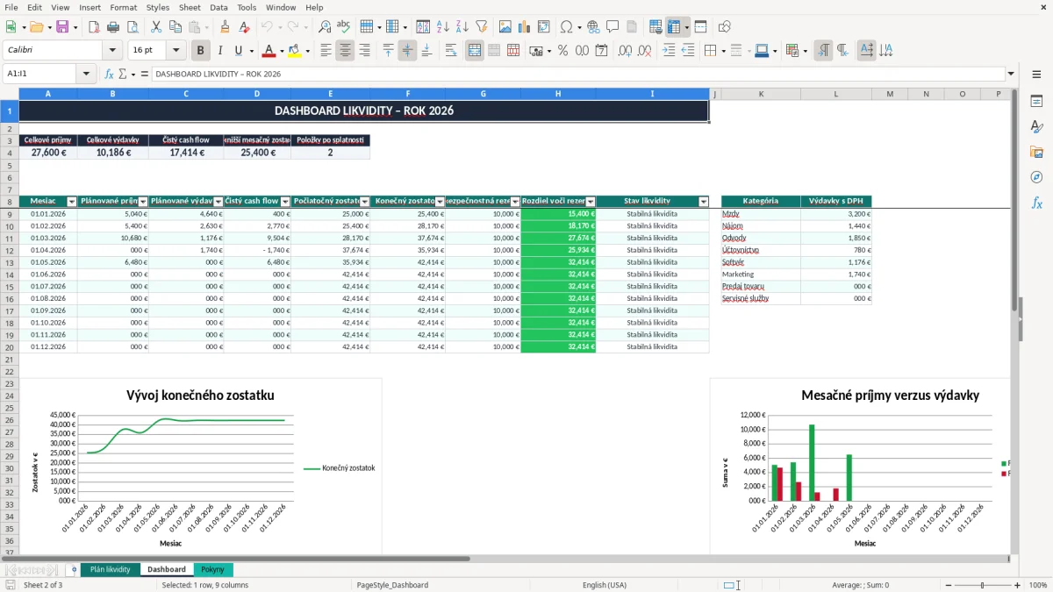This screenshot has width=1053, height=592.
Task: Open Function Wizard fx icon
Action: (109, 74)
